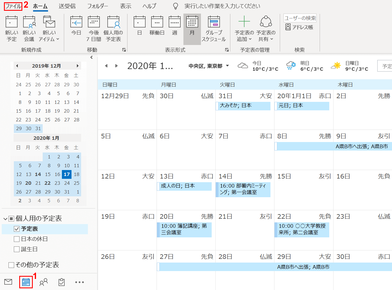Open the weather location dropdown (中央区, 東京都)
The width and height of the screenshot is (392, 290).
click(x=209, y=66)
